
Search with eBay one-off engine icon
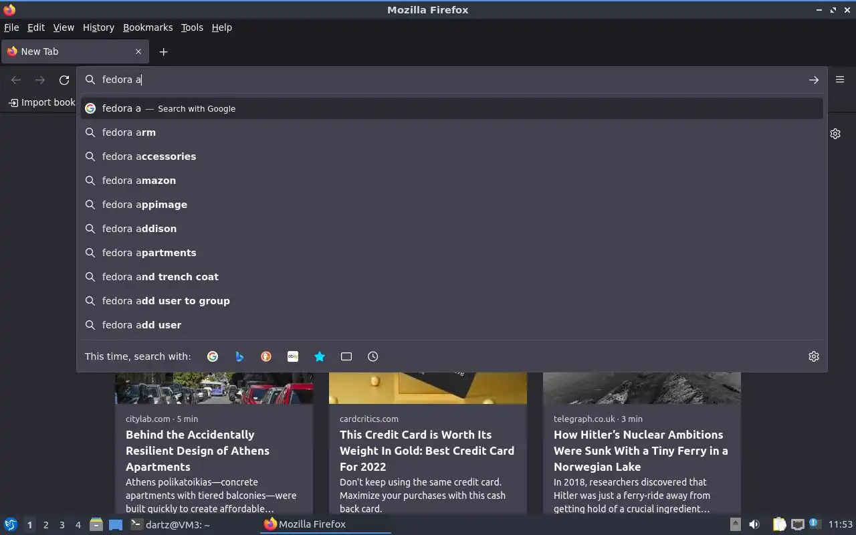(x=293, y=356)
